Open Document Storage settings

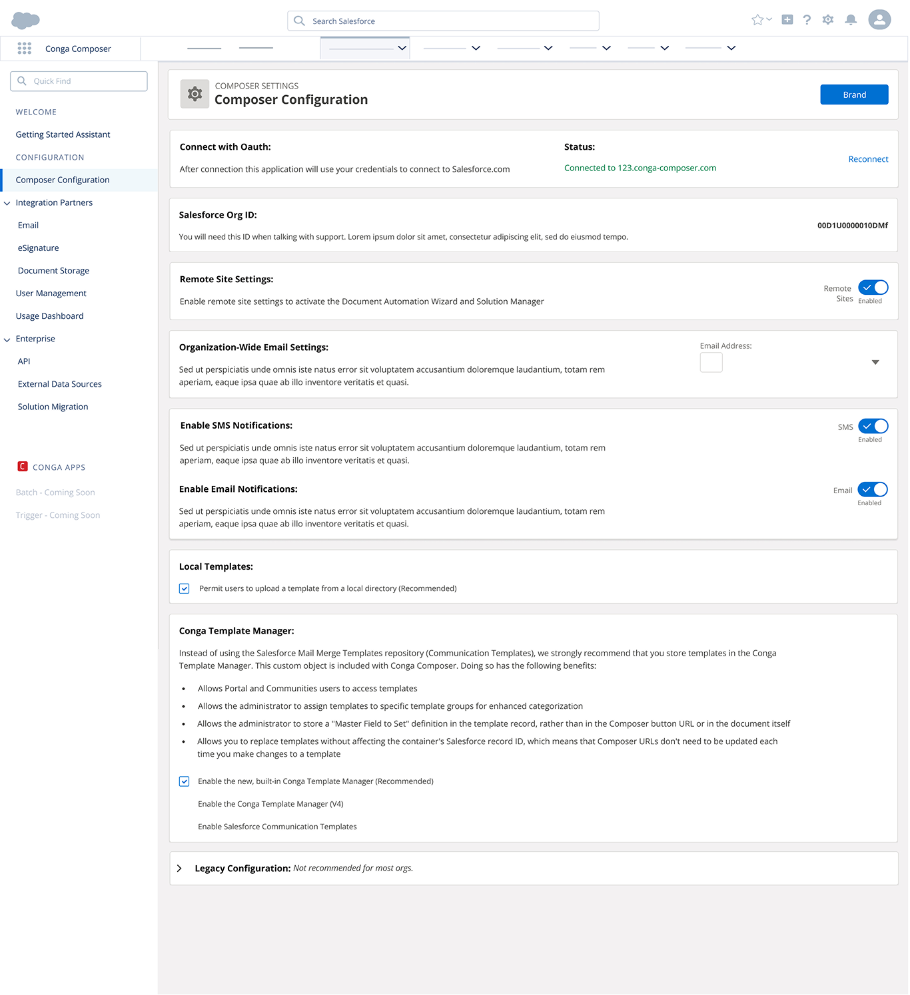pyautogui.click(x=54, y=270)
